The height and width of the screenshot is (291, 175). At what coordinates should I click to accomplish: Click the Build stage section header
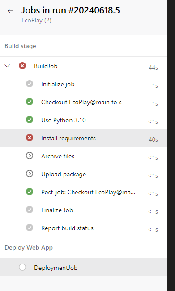coord(20,46)
